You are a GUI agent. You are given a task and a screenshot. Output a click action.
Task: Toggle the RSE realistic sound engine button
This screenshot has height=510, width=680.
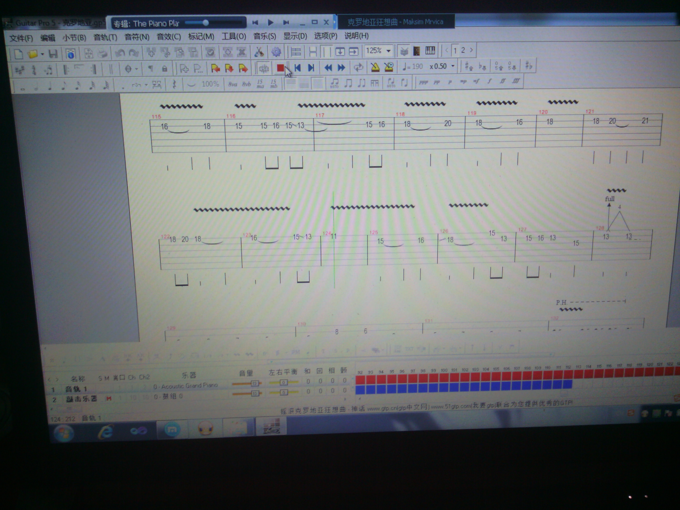(264, 68)
